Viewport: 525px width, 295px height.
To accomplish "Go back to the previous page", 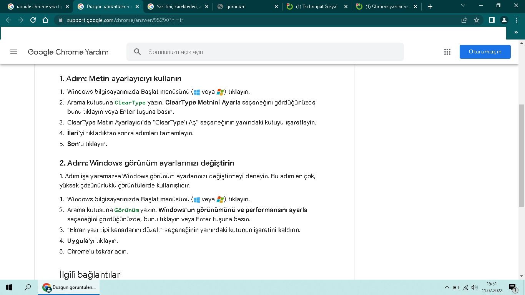I will pyautogui.click(x=8, y=20).
